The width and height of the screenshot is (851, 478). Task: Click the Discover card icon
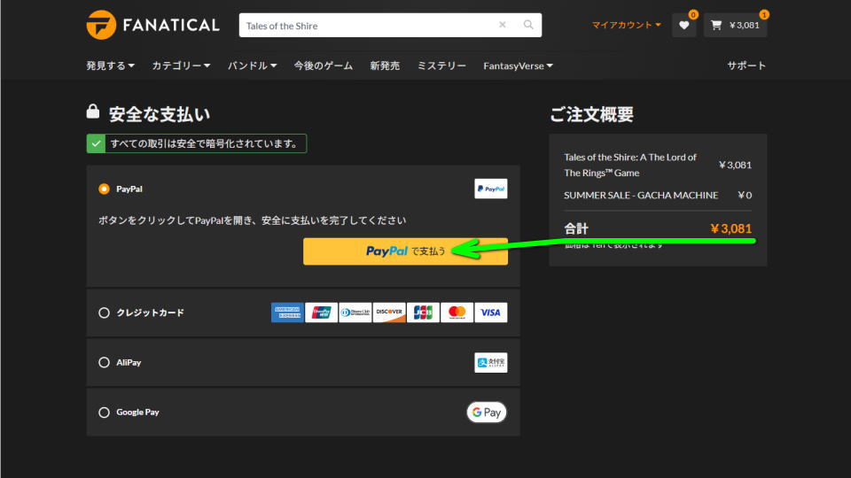(x=389, y=312)
